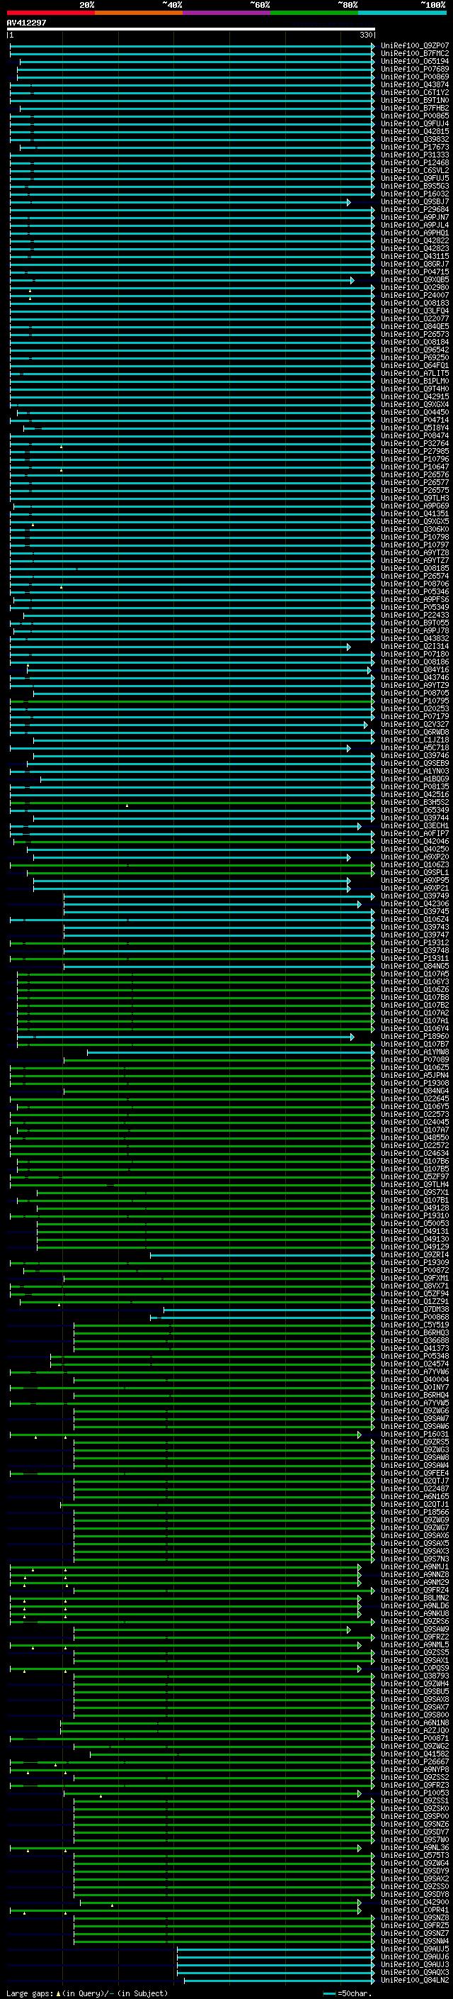The height and width of the screenshot is (1999, 453).
Task: Click arrowhead ending the Q42306 hit bar
Action: pos(360,905)
